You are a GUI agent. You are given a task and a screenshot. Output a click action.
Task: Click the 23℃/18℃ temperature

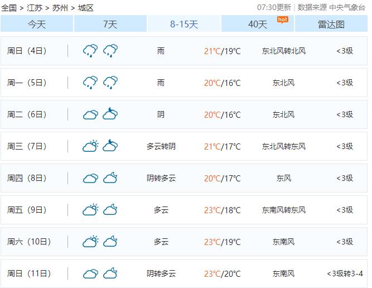point(223,210)
